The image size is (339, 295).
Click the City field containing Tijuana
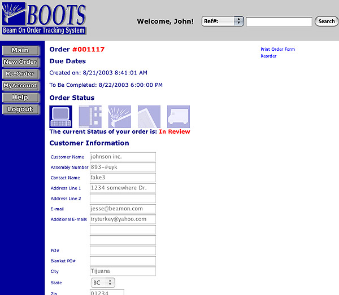coord(123,271)
